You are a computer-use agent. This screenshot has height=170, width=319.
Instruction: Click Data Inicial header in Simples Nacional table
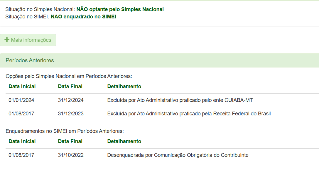coord(22,86)
